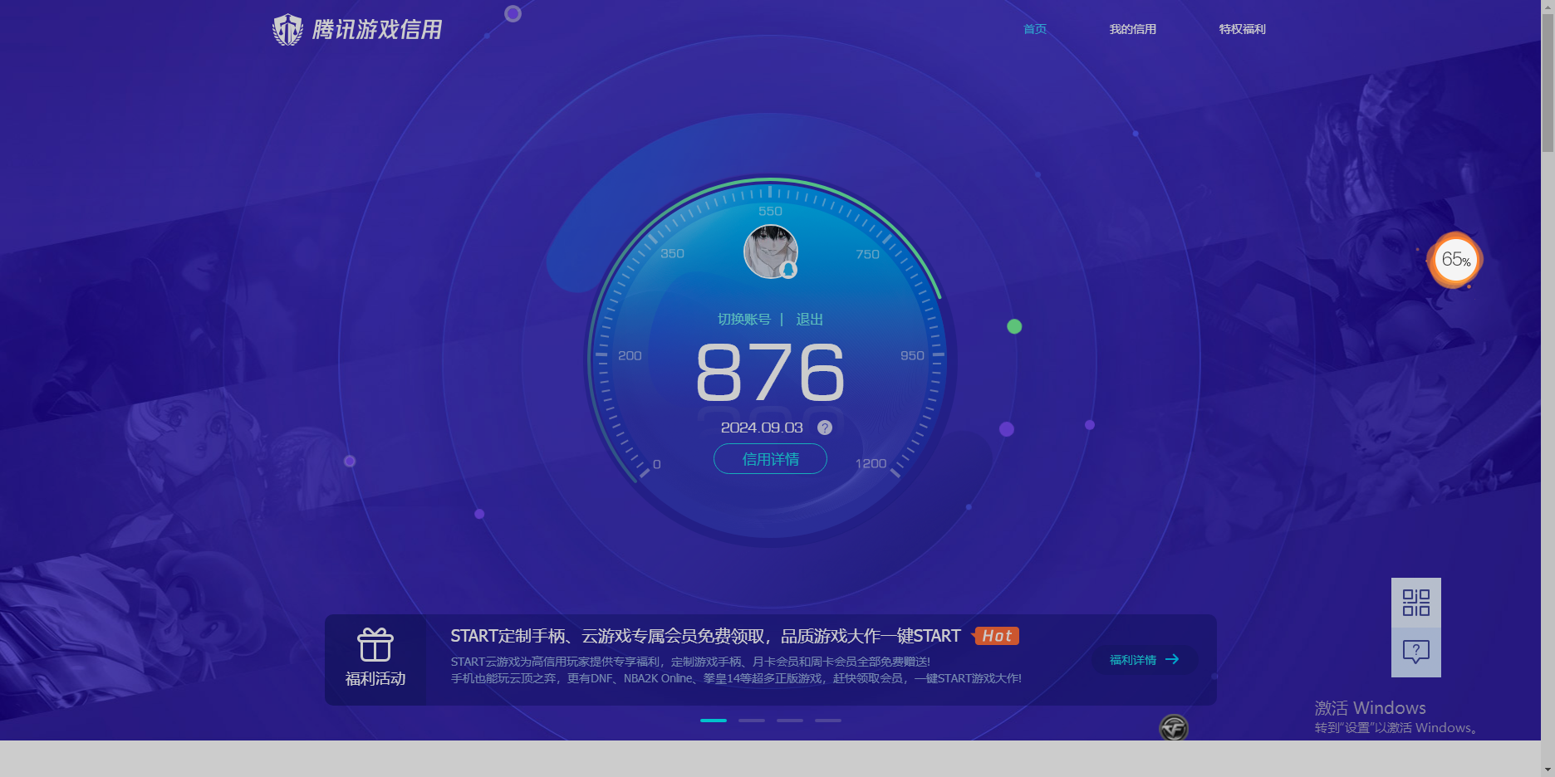Go to 我的信用 page
Screen dimensions: 1555x777
[x=1133, y=29]
